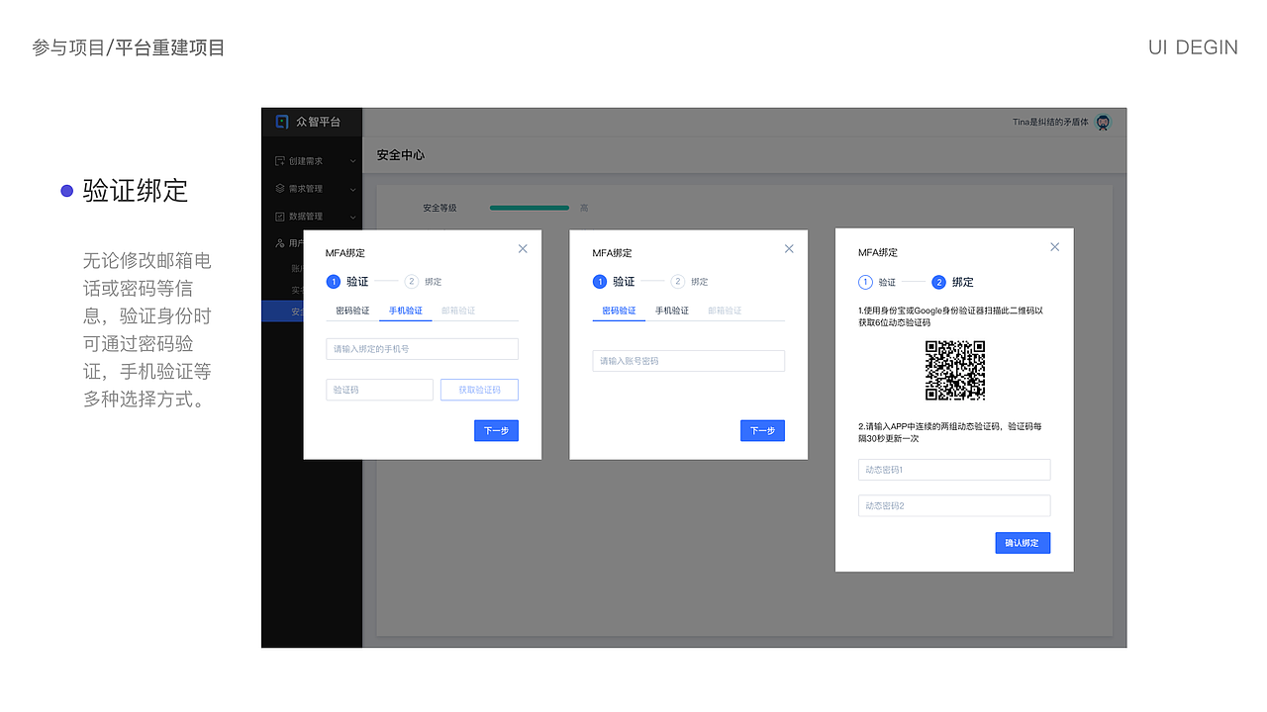The image size is (1267, 712).
Task: Open Tina's avatar icon in top bar
Action: tap(1102, 122)
